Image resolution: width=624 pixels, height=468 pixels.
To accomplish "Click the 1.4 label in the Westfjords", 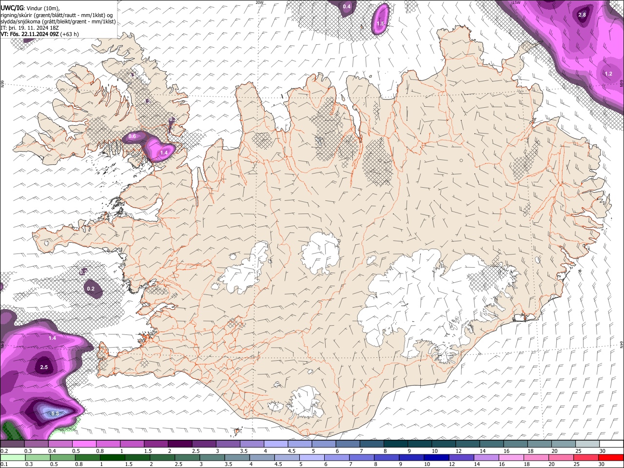I will point(164,153).
